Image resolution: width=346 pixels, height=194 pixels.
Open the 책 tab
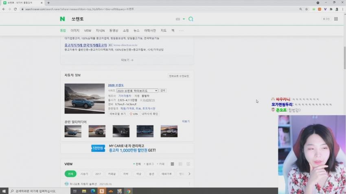(173, 31)
